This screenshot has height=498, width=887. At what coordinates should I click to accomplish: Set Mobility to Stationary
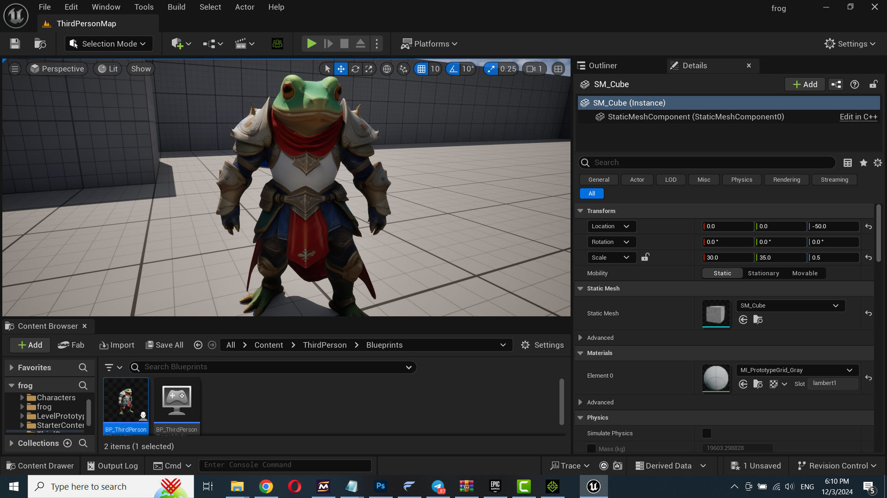tap(763, 273)
